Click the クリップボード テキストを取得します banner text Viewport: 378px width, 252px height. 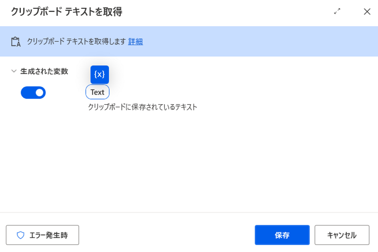[76, 42]
